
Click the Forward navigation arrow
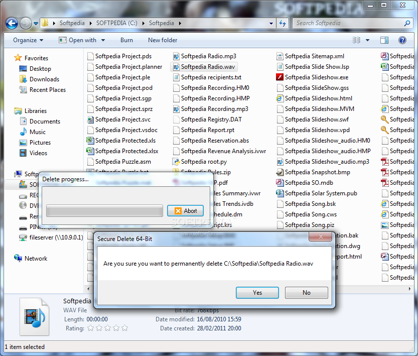[26, 23]
